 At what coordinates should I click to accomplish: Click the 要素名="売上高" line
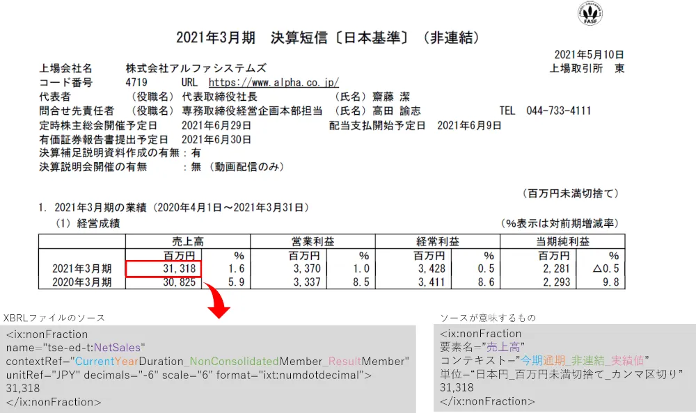coord(482,347)
